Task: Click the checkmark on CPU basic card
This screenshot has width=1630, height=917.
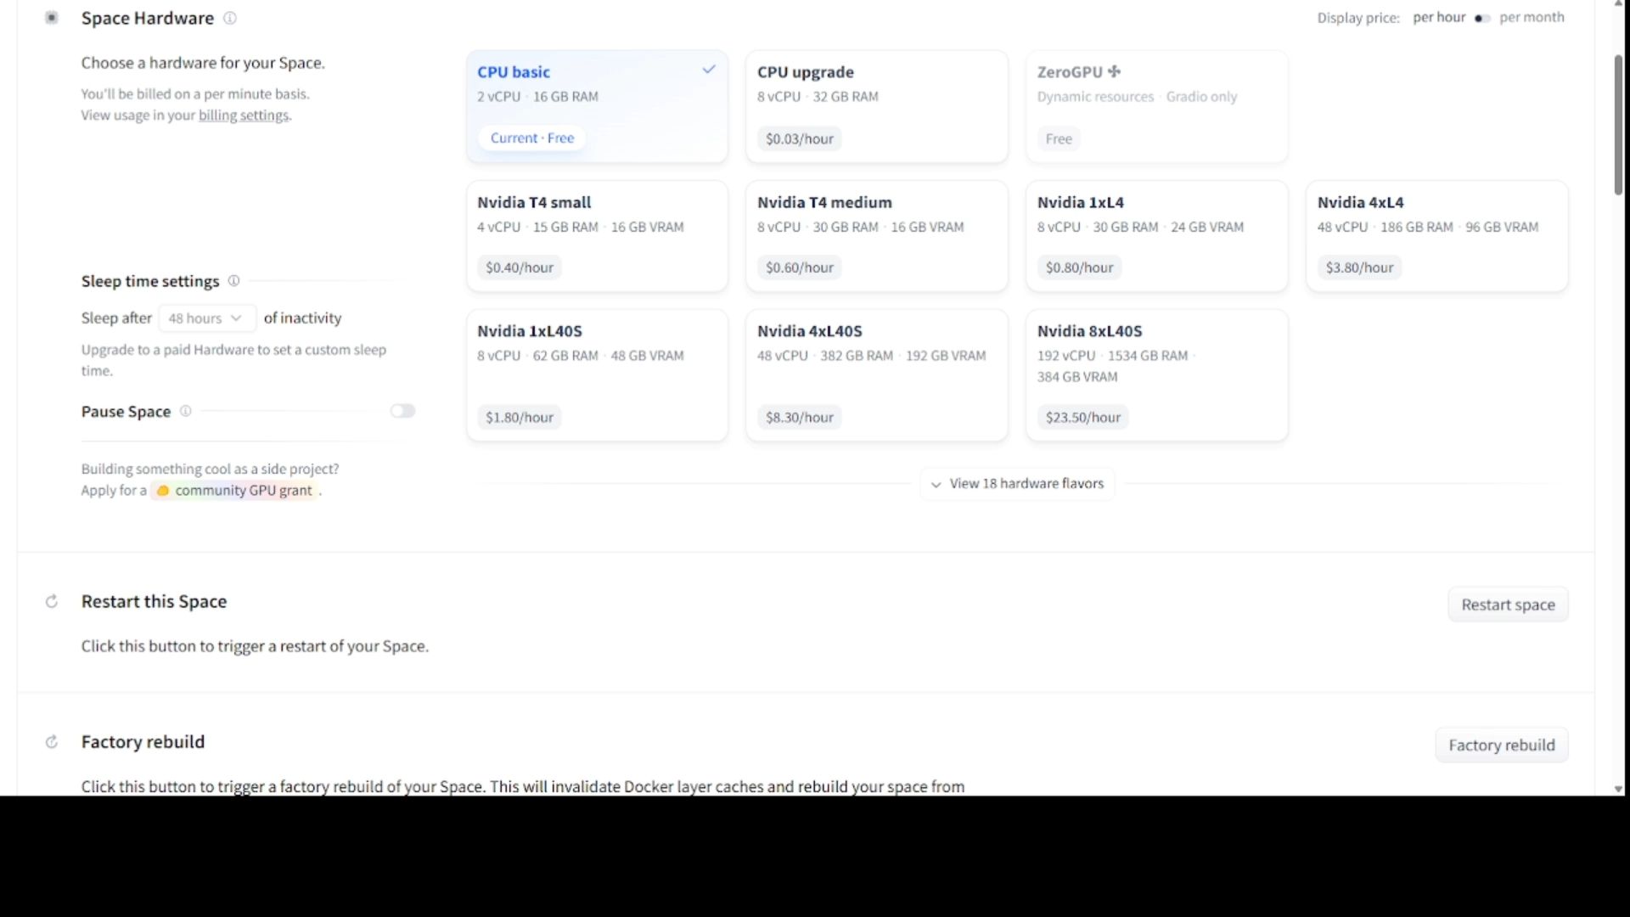Action: [x=709, y=70]
